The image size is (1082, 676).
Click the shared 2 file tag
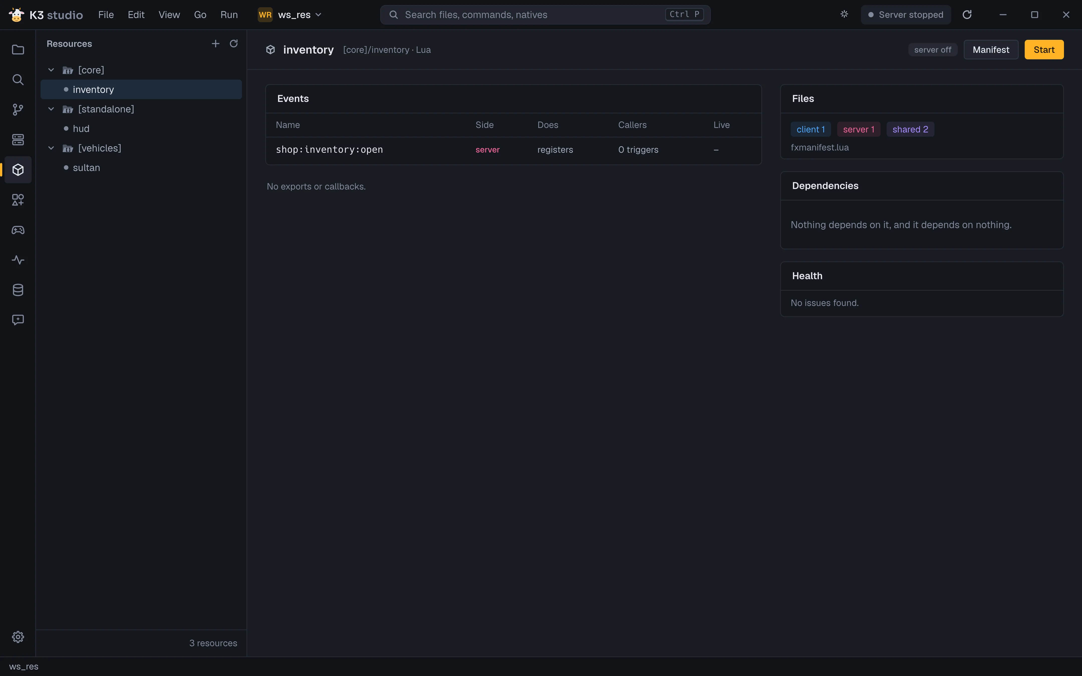pos(910,129)
